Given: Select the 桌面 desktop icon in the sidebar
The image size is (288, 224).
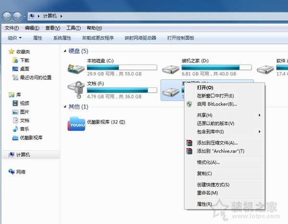Looking at the screenshot, I should click(x=15, y=69).
